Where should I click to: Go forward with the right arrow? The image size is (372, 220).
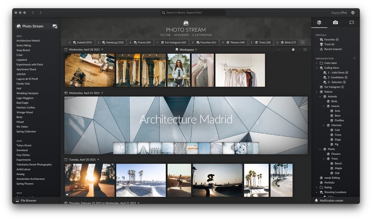(40, 13)
